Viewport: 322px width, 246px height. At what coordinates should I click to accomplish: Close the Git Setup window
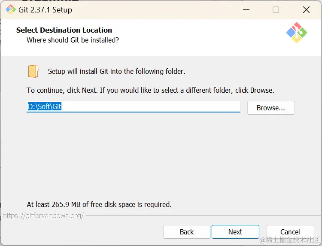coord(306,9)
